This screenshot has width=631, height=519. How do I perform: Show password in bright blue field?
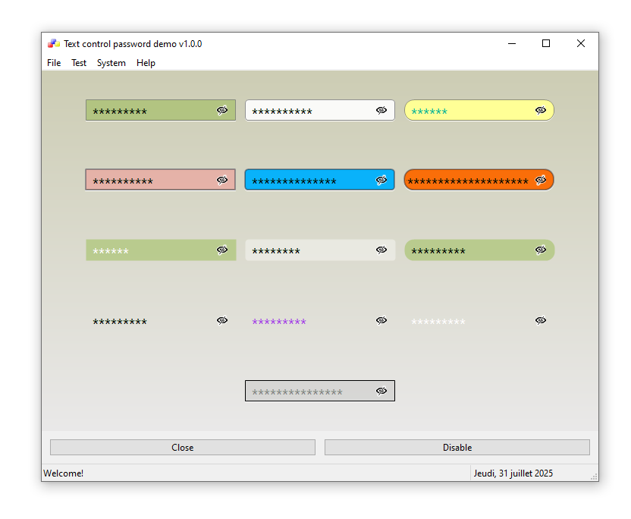[381, 180]
